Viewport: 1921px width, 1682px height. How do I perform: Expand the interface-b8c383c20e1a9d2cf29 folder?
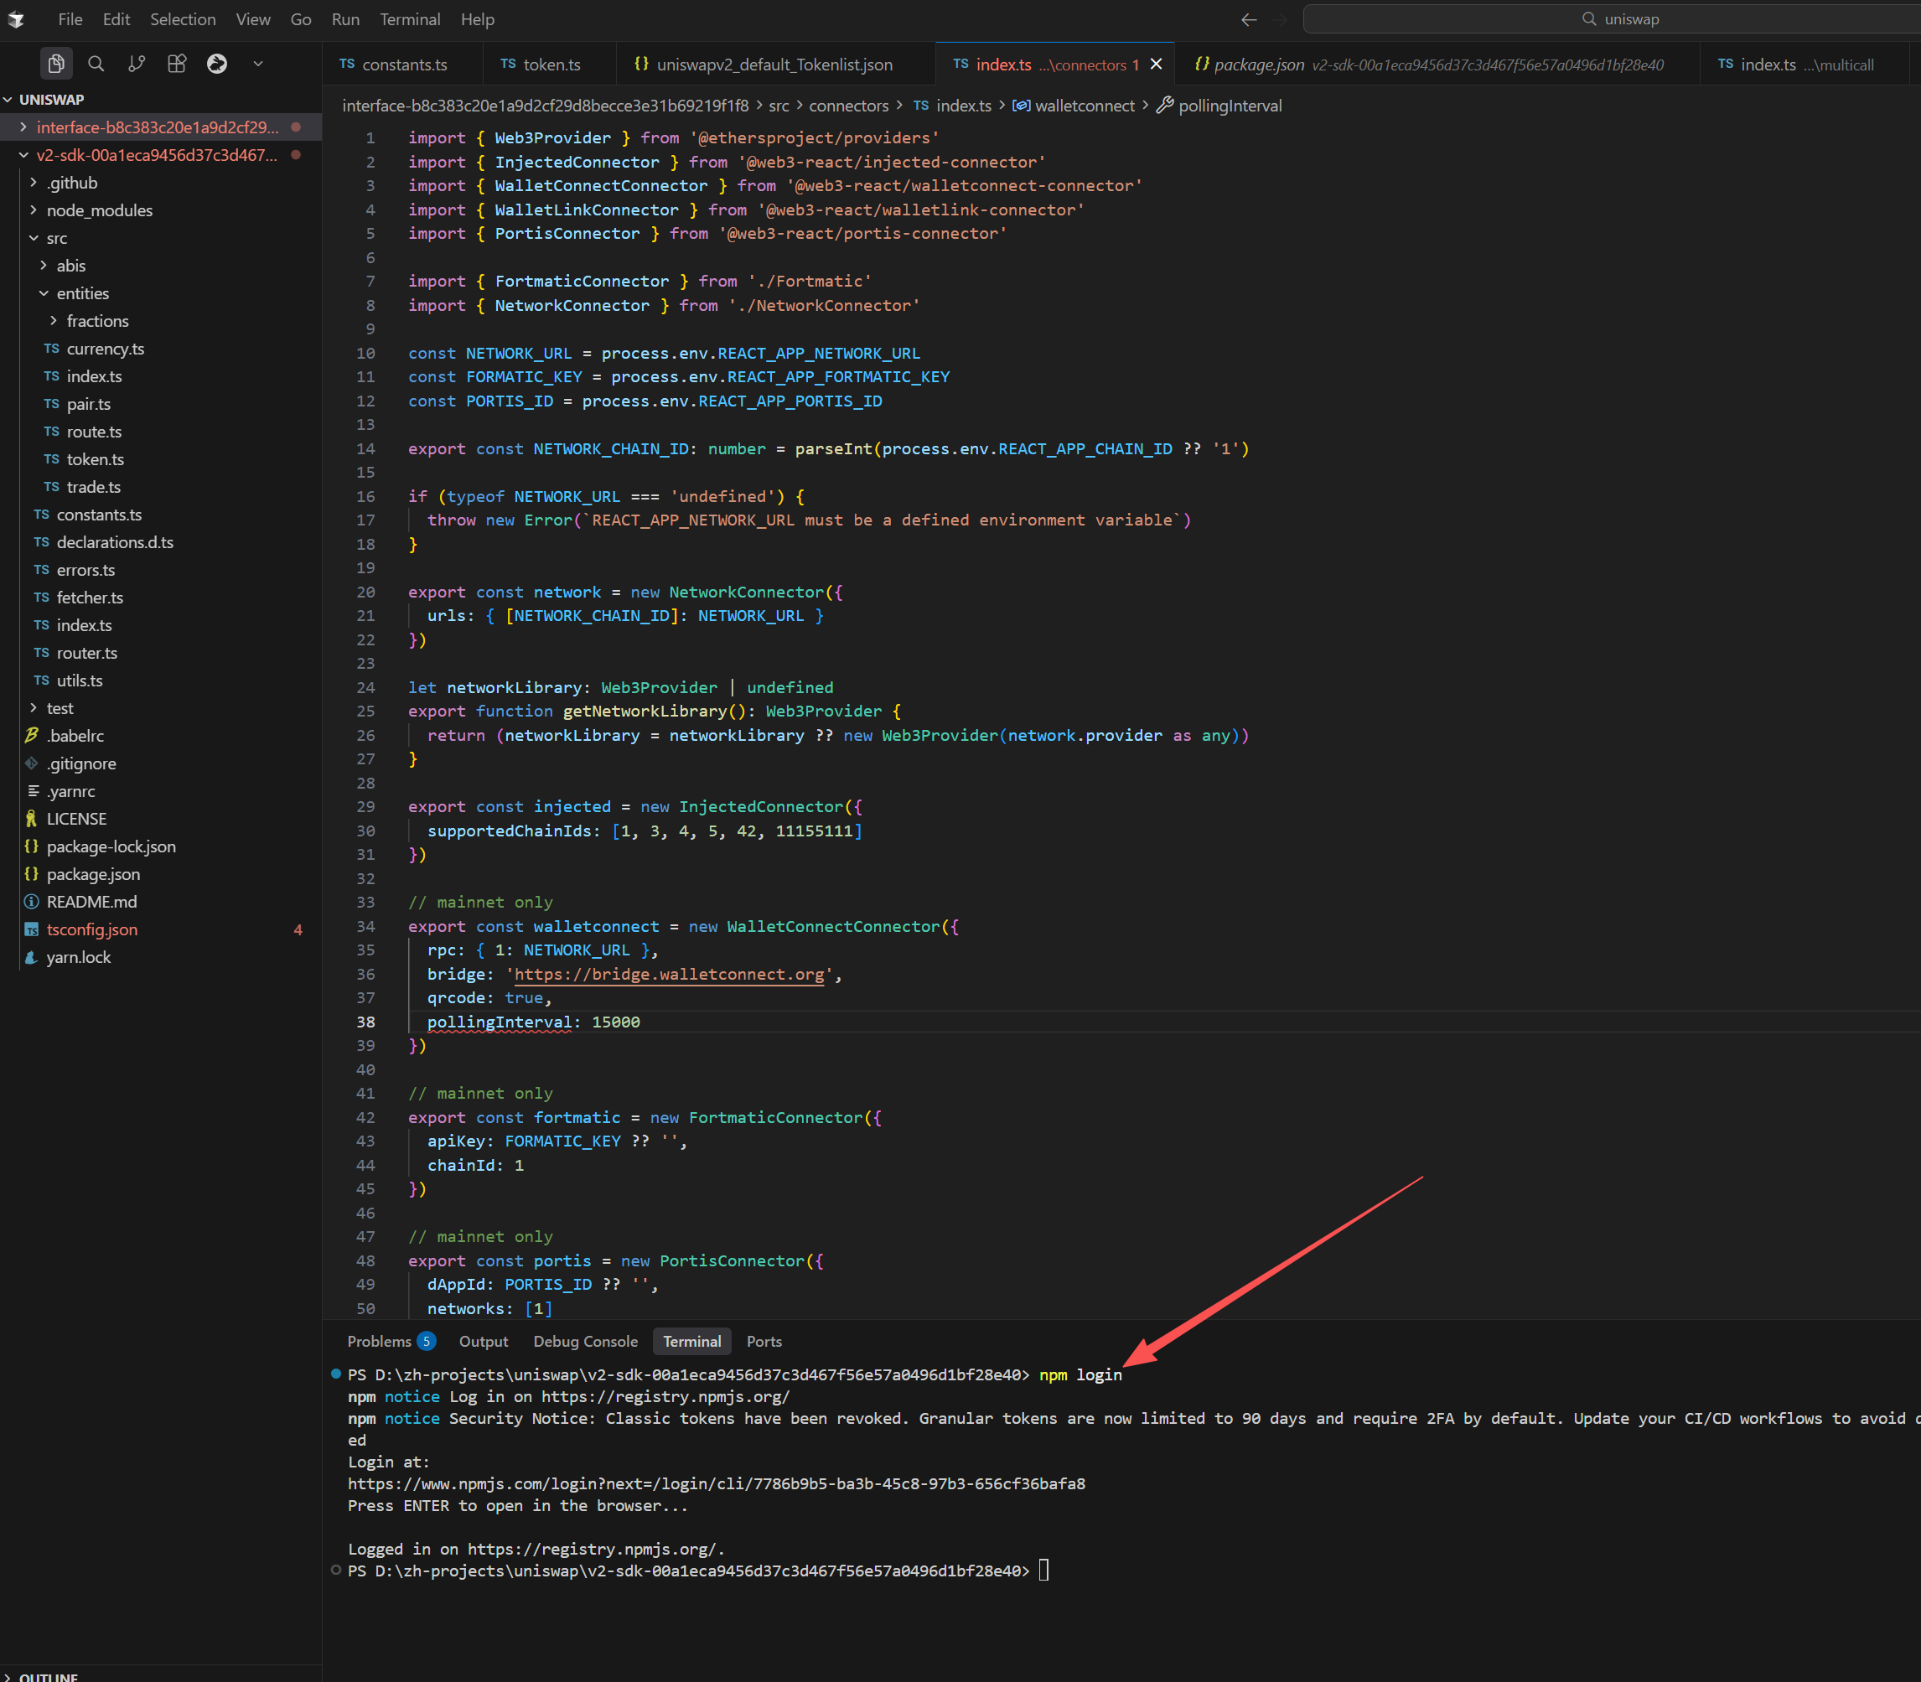click(157, 127)
